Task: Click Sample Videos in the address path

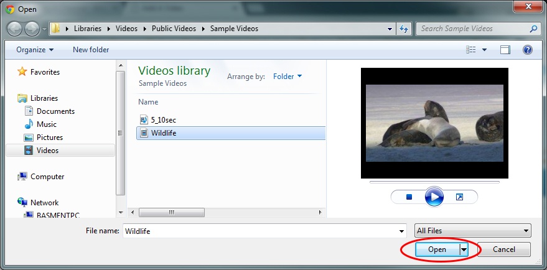Action: (234, 29)
